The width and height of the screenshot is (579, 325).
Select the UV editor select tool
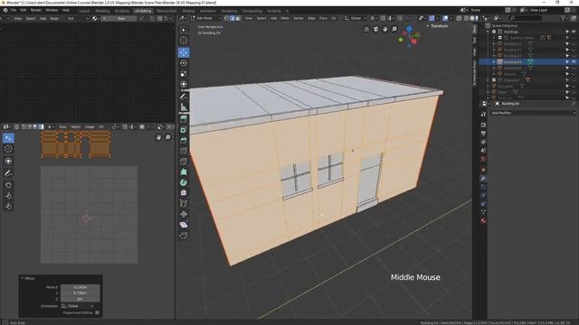(8, 138)
